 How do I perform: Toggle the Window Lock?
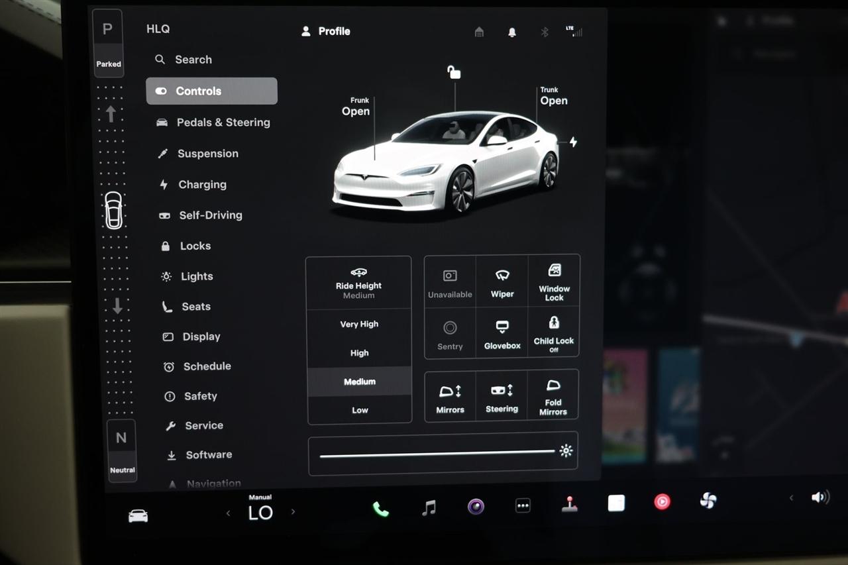pyautogui.click(x=554, y=280)
